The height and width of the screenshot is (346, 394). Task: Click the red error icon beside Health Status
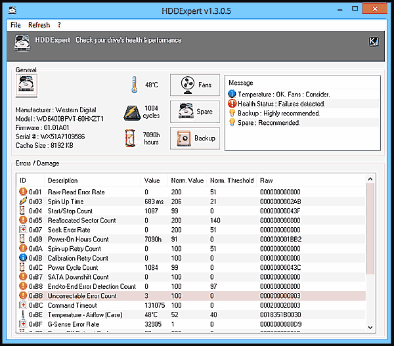tap(232, 104)
